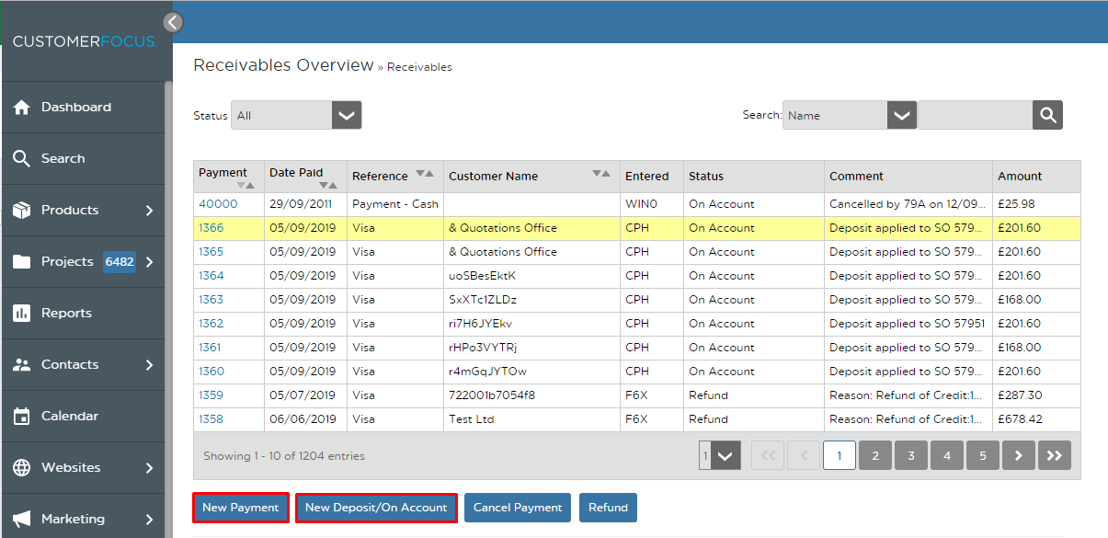Open the Websites sidebar menu item

pos(83,467)
